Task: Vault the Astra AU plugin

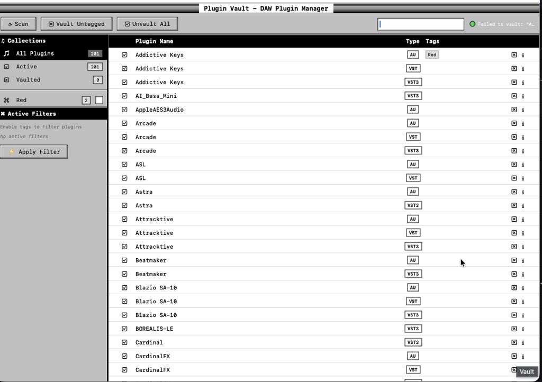Action: (x=514, y=192)
